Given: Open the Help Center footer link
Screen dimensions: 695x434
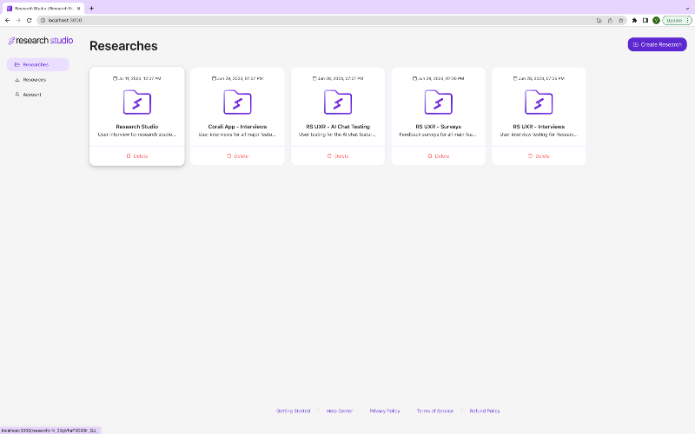Looking at the screenshot, I should tap(340, 411).
